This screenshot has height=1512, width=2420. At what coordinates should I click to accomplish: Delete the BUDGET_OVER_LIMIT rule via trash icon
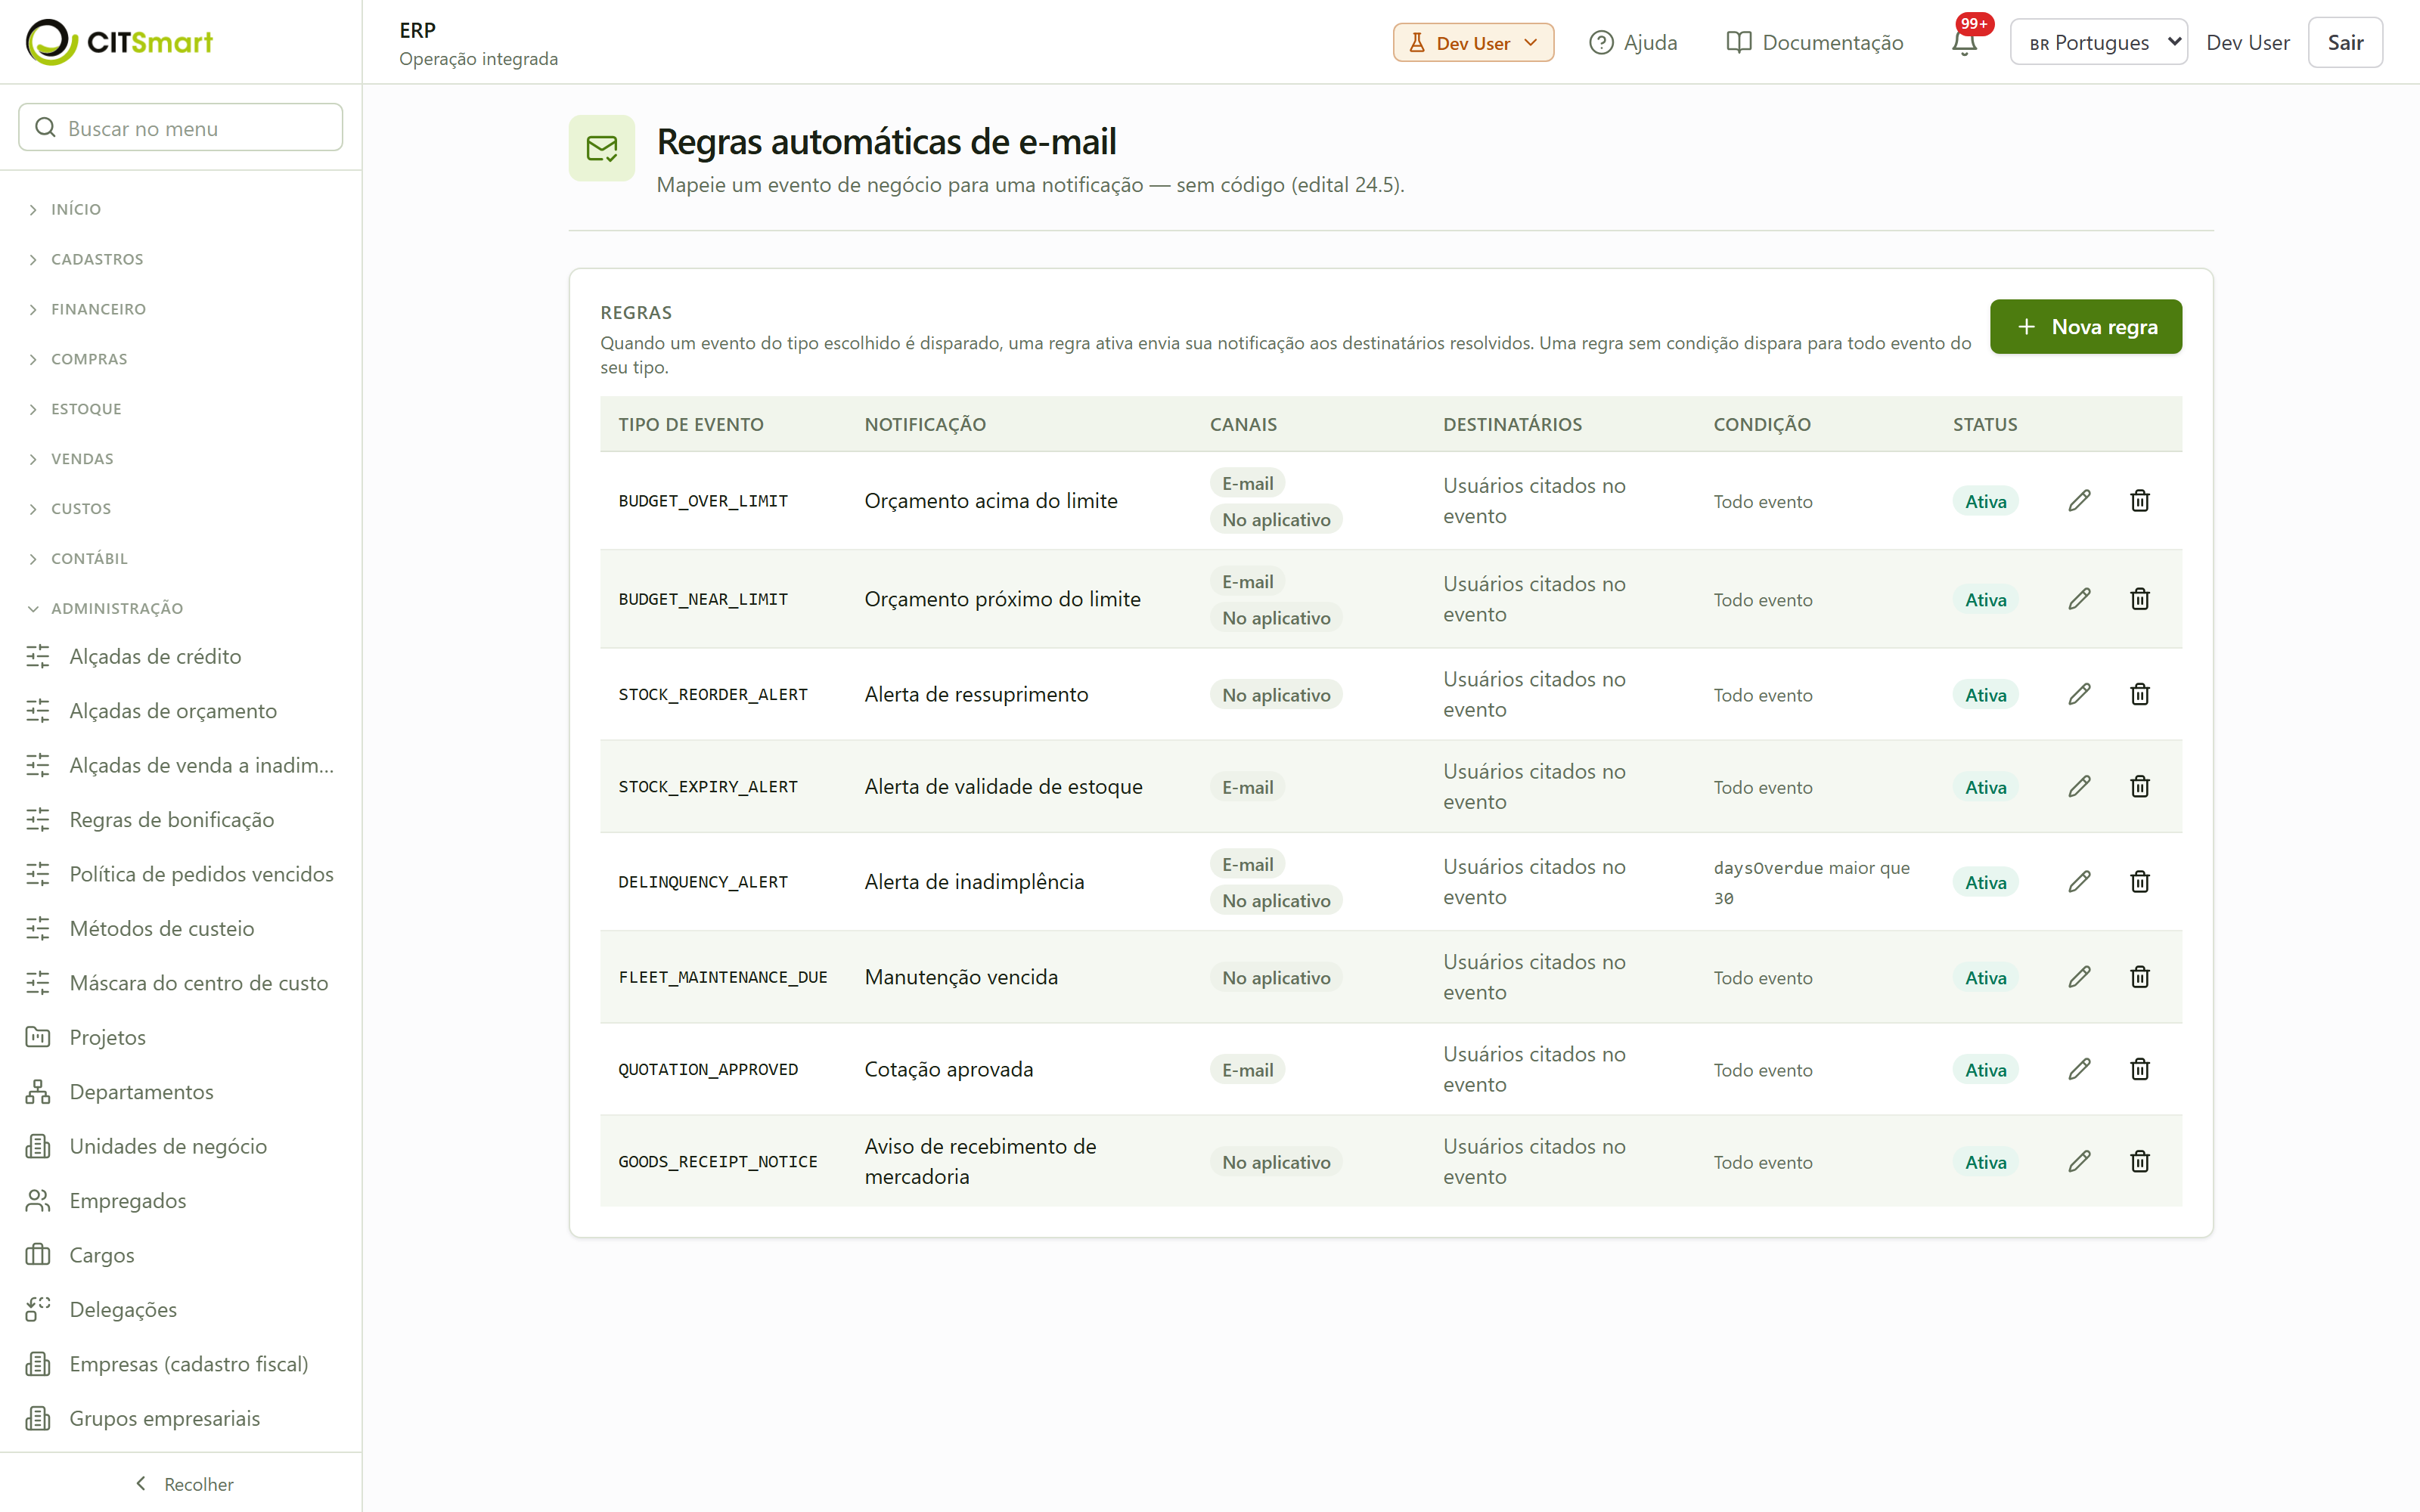coord(2139,501)
